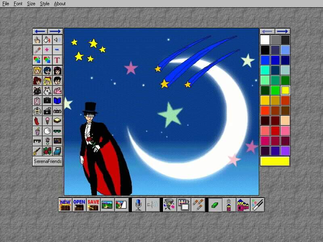Viewport: 323px width, 242px height.
Task: Click the large yellow current color bar
Action: click(x=275, y=161)
